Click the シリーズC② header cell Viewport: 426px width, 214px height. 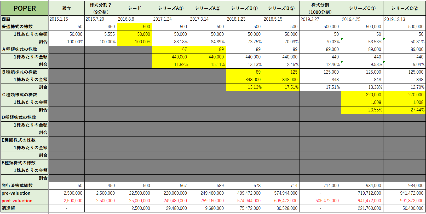(405, 8)
